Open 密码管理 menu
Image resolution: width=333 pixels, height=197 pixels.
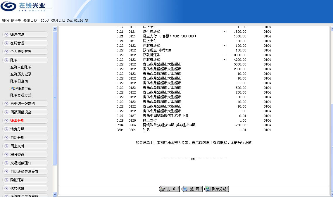pyautogui.click(x=25, y=43)
